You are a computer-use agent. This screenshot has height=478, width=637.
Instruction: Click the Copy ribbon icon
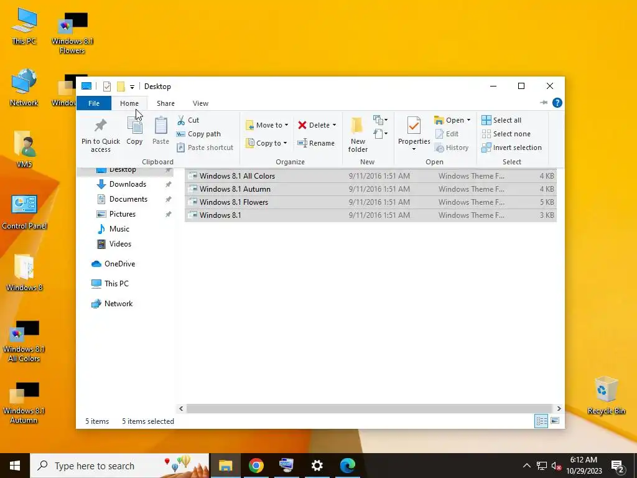pos(134,125)
